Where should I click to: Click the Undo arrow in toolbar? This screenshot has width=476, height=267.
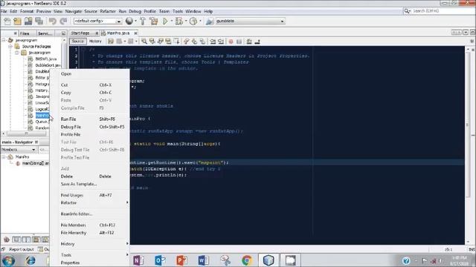tap(53, 22)
